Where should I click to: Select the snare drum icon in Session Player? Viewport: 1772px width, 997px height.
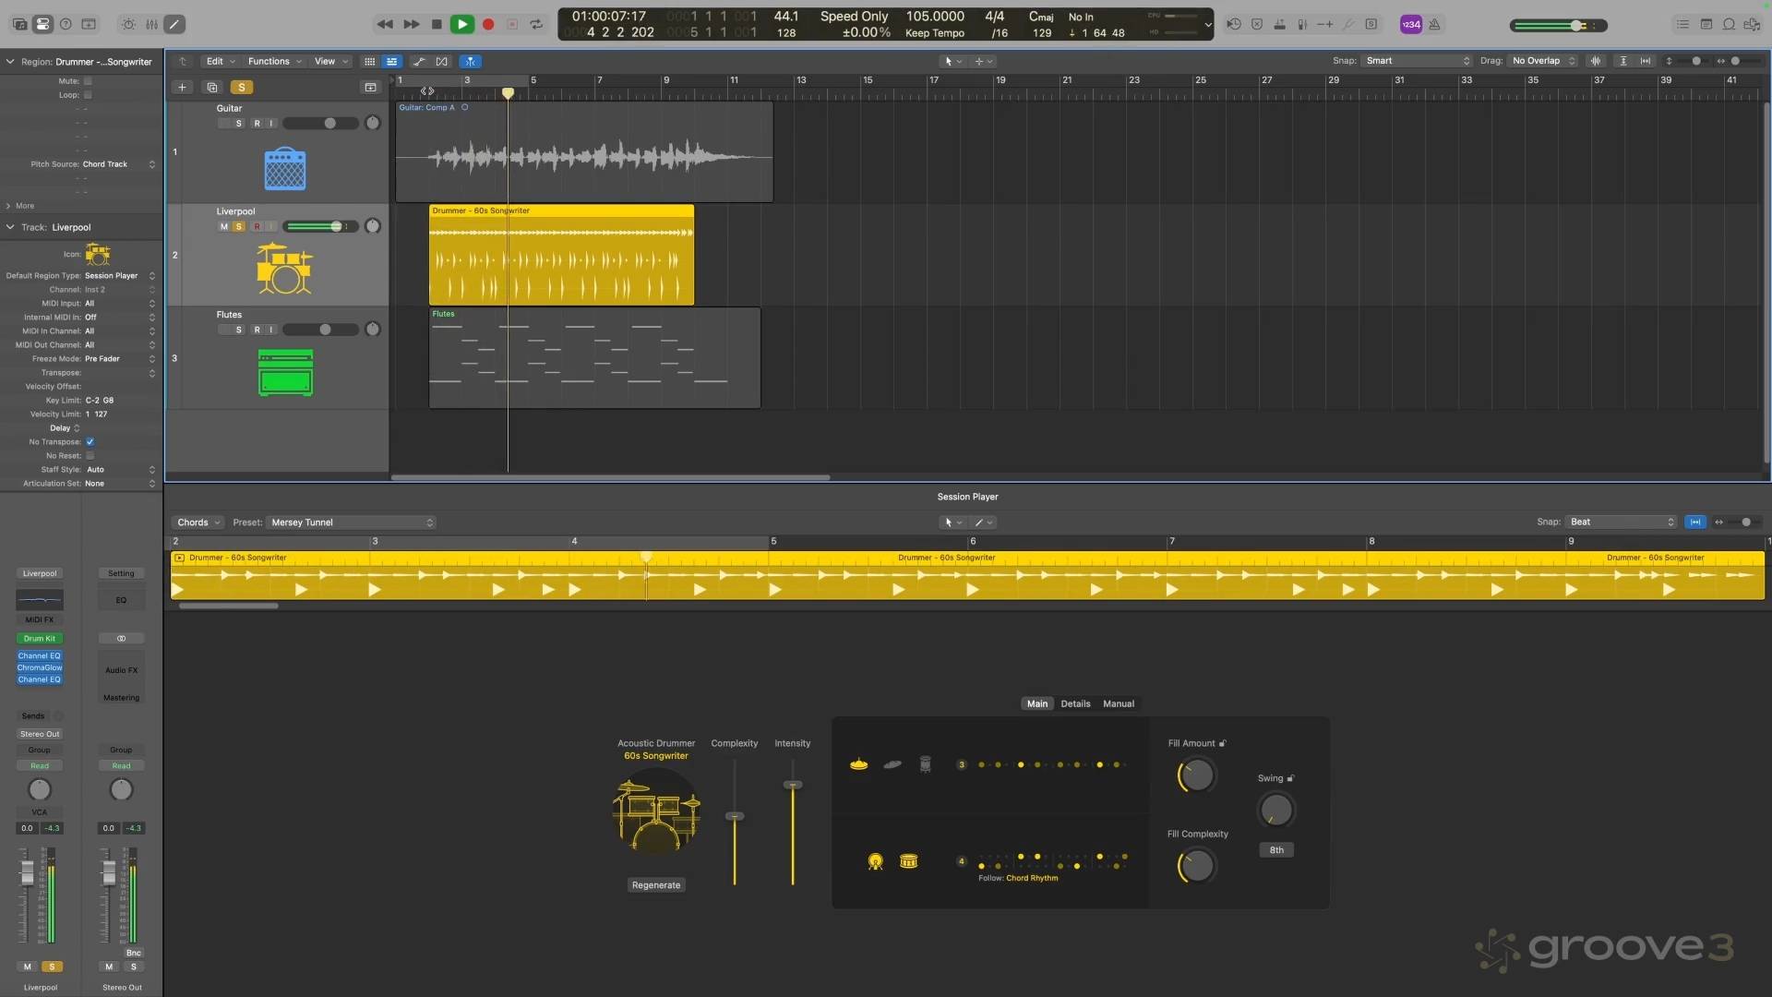pos(909,861)
